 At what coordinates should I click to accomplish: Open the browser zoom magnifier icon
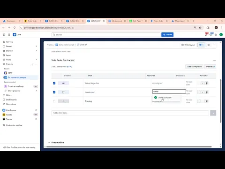(x=195, y=28)
